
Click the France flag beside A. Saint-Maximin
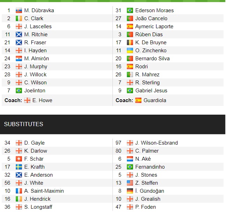(19, 191)
